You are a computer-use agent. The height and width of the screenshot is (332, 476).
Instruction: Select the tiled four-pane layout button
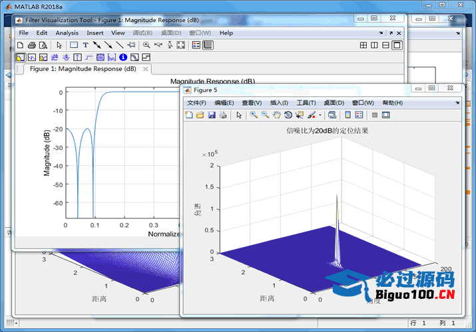pyautogui.click(x=363, y=45)
